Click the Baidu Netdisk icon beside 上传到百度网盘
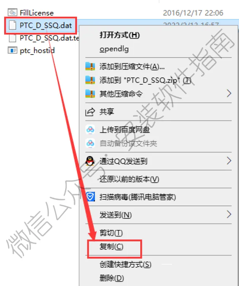Image resolution: width=239 pixels, height=286 pixels. 90,130
